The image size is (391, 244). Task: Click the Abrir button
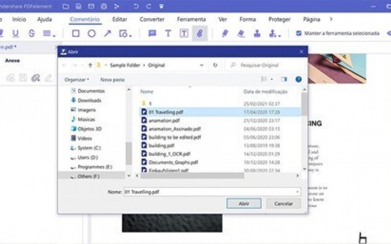244,203
